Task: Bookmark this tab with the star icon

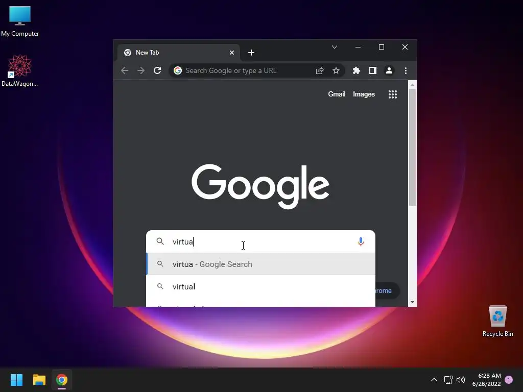Action: pos(336,70)
